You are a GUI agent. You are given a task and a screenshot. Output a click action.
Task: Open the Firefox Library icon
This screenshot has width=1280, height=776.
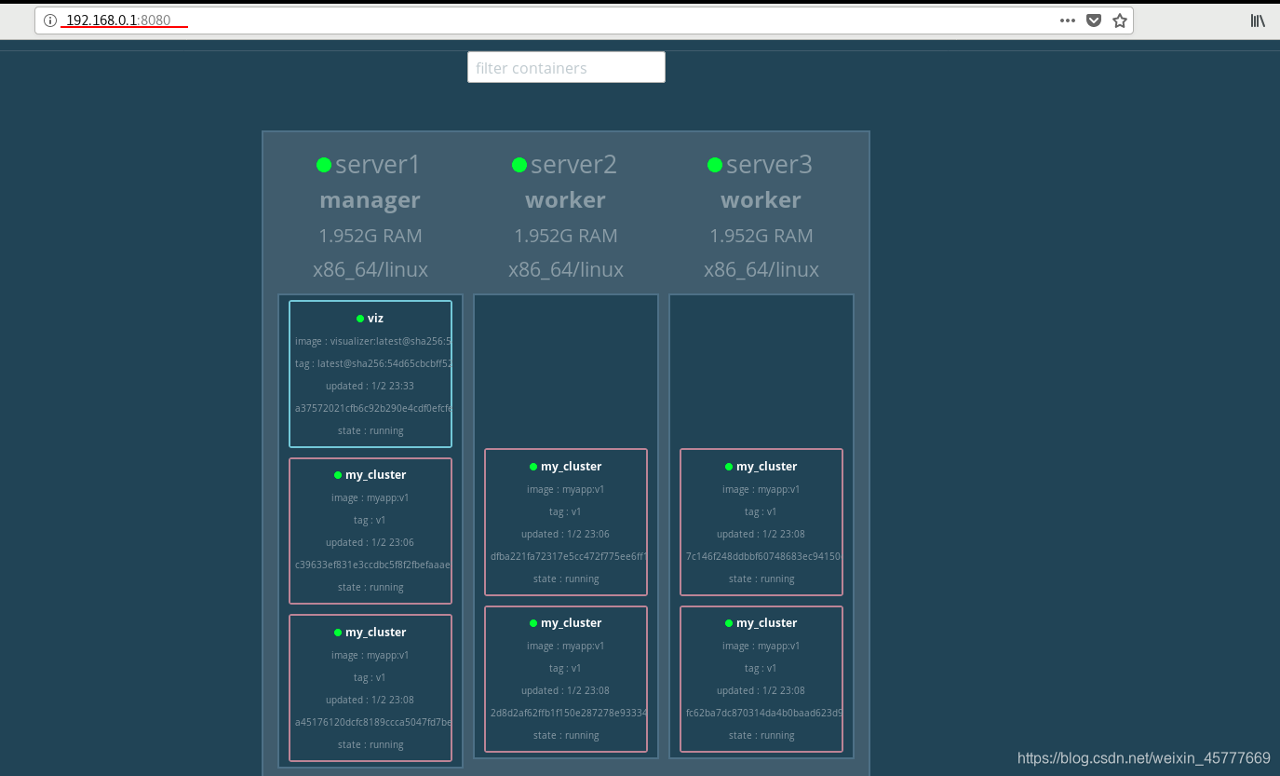(x=1258, y=20)
